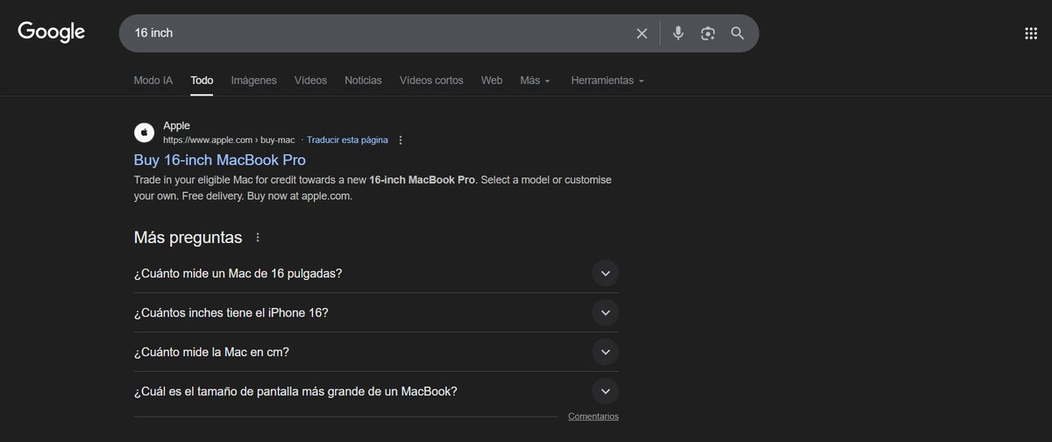Screen dimensions: 1052x442
Task: Click 'Traducir esta página' link
Action: [x=347, y=140]
